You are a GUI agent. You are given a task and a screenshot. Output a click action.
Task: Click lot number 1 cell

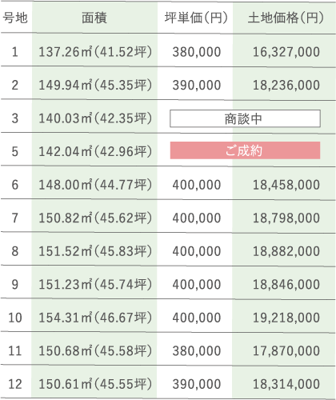click(x=15, y=52)
